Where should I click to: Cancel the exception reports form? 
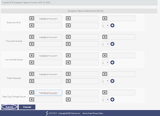pyautogui.click(x=27, y=107)
